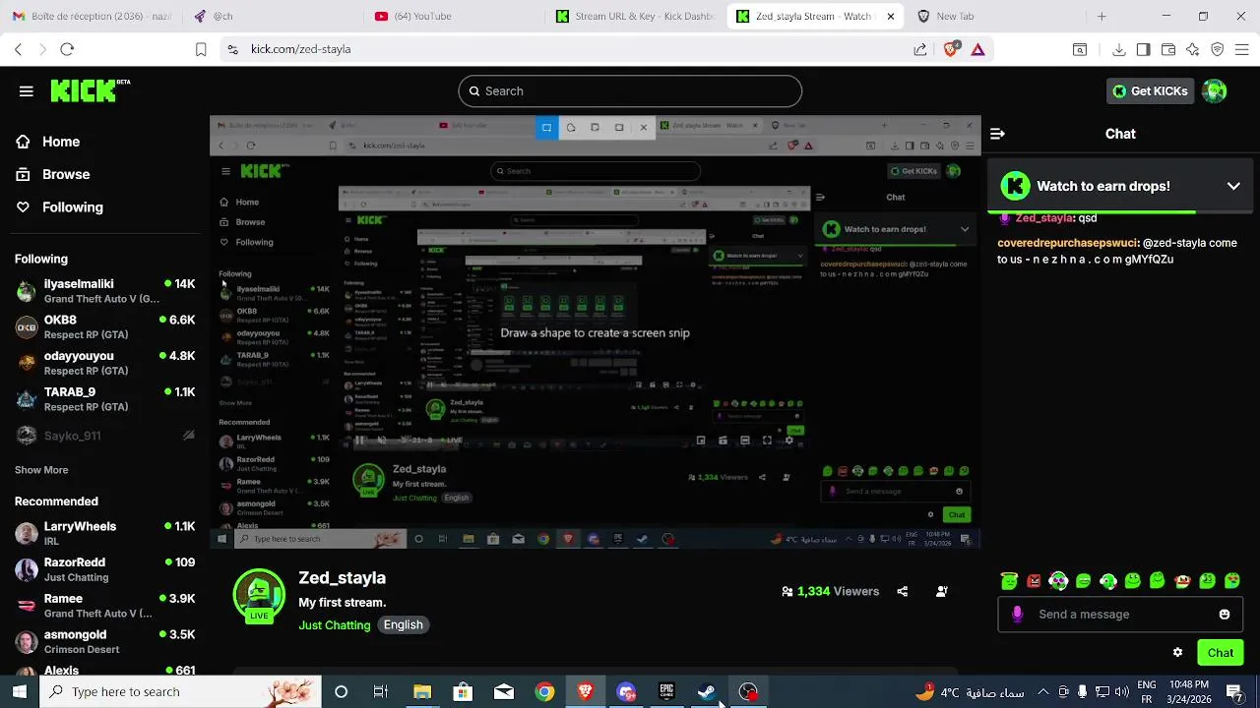Bookmark this page
The image size is (1260, 708).
pos(201,49)
